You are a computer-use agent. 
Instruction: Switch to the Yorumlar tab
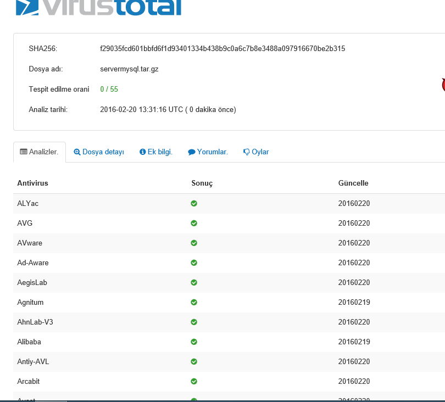coord(208,152)
